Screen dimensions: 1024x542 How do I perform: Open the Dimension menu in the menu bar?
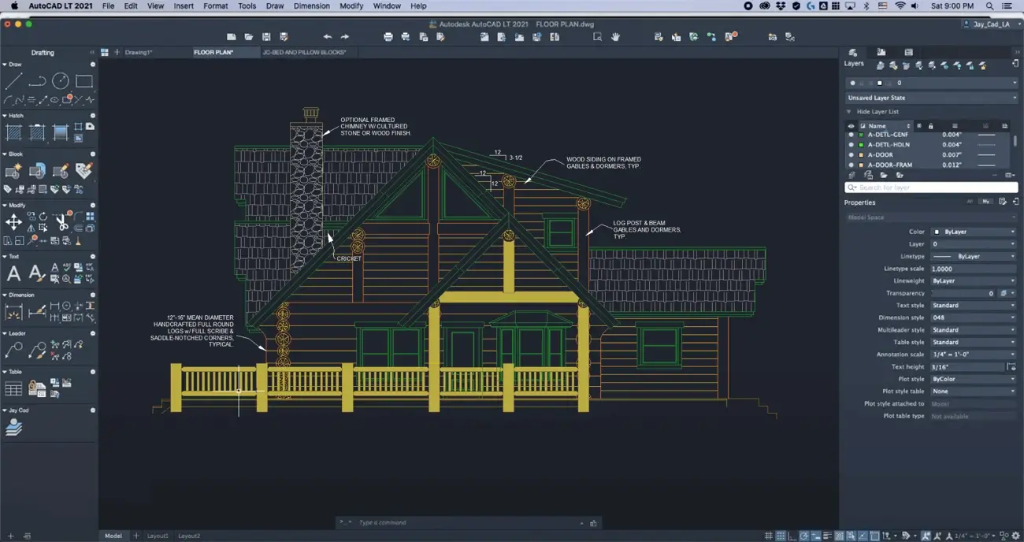click(312, 6)
